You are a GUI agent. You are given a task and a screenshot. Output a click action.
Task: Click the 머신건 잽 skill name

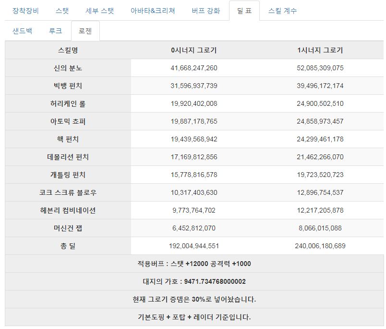68,228
